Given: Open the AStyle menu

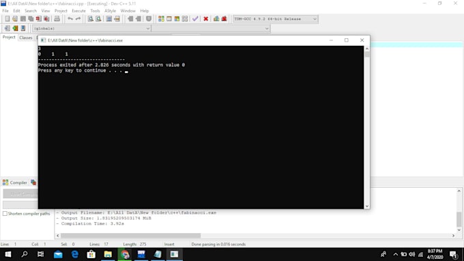Looking at the screenshot, I should [x=110, y=11].
